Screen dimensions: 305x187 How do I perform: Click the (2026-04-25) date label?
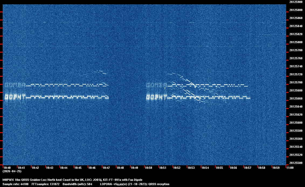point(12,171)
